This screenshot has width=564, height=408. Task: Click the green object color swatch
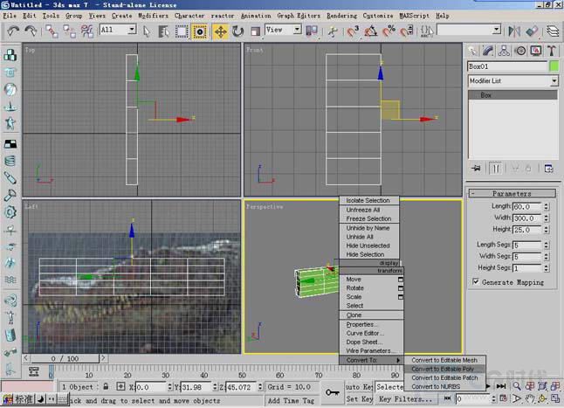tap(554, 66)
